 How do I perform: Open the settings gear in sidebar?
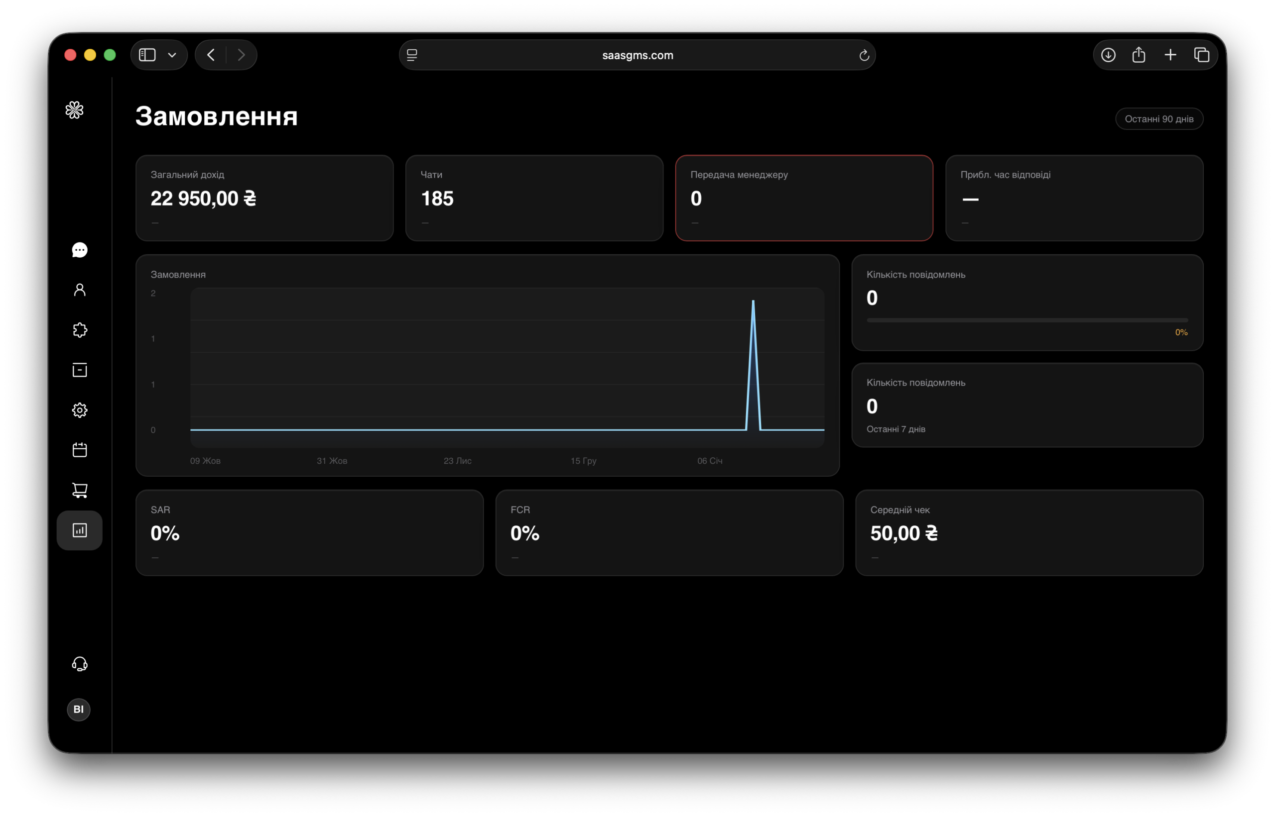tap(80, 410)
